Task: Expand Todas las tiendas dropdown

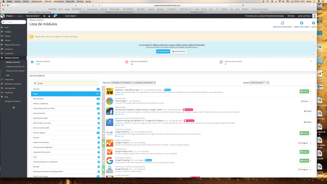Action: [32, 16]
